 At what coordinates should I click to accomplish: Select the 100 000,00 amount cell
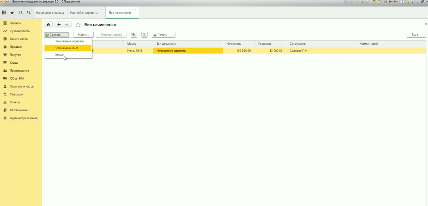pos(239,51)
